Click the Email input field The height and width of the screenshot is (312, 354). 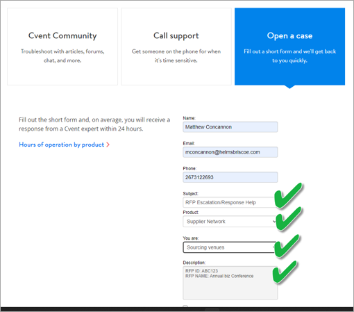pos(230,152)
